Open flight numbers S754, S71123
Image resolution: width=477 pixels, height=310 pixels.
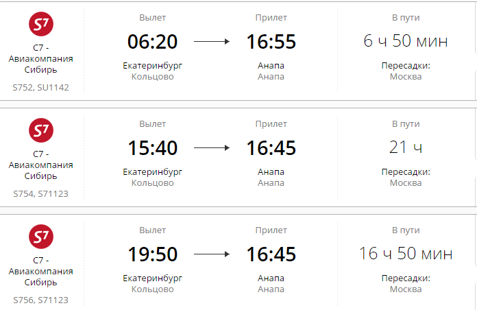[40, 194]
